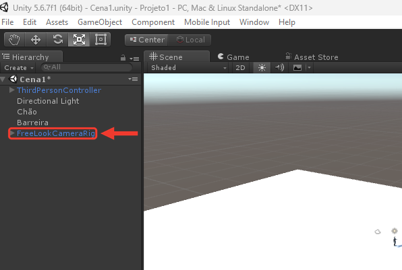Viewport: 402px width, 270px height.
Task: Expand the FreeLookCameraRig object
Action: (11, 133)
